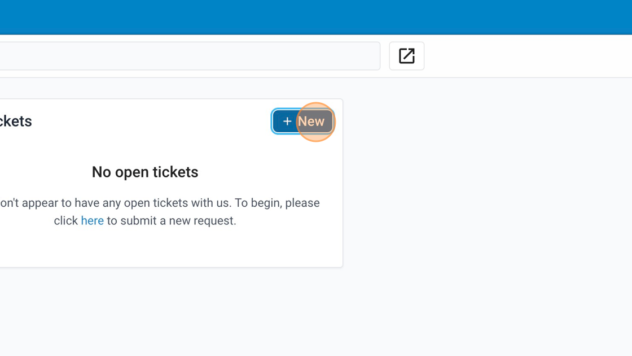Click the plus icon in the New button

[287, 121]
